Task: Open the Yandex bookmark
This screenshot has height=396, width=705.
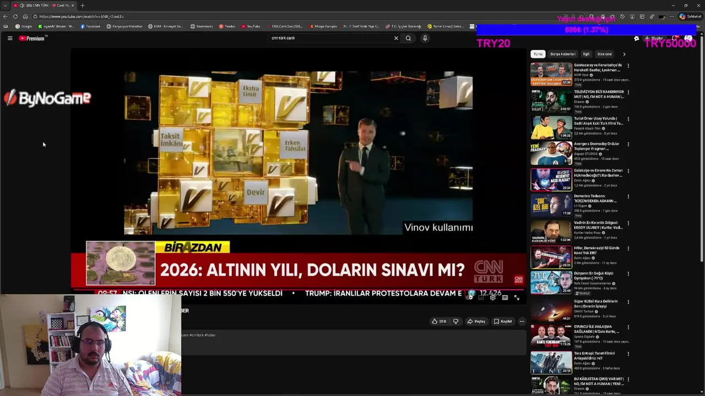Action: click(x=227, y=26)
